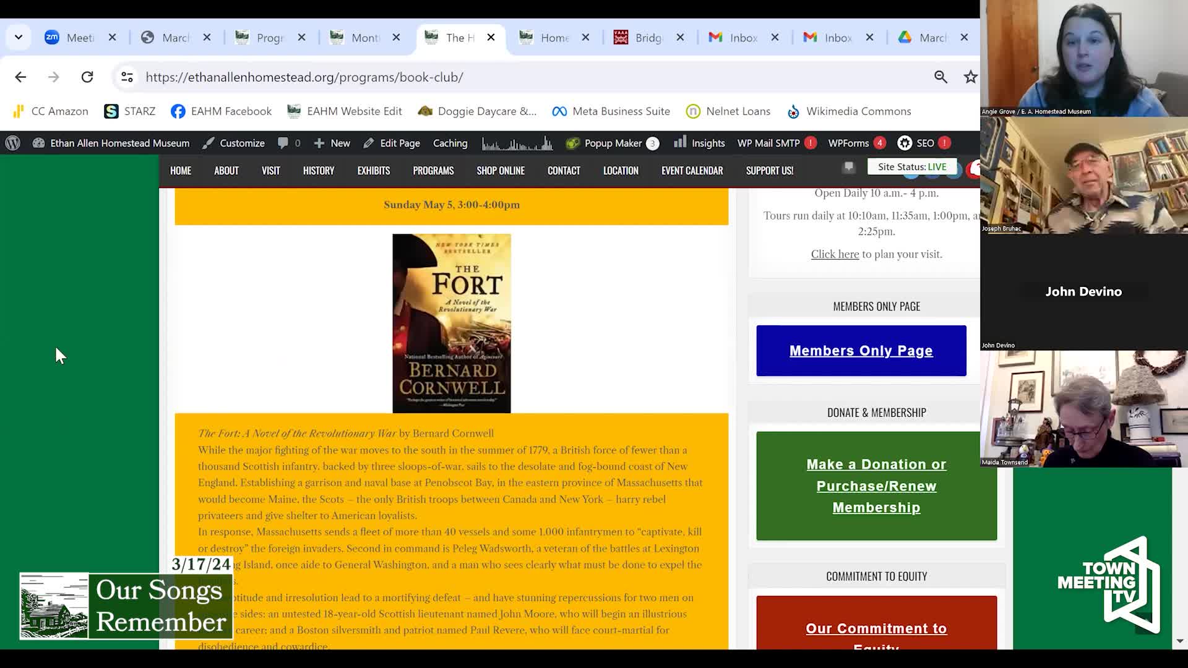Reload the current page

click(x=87, y=77)
